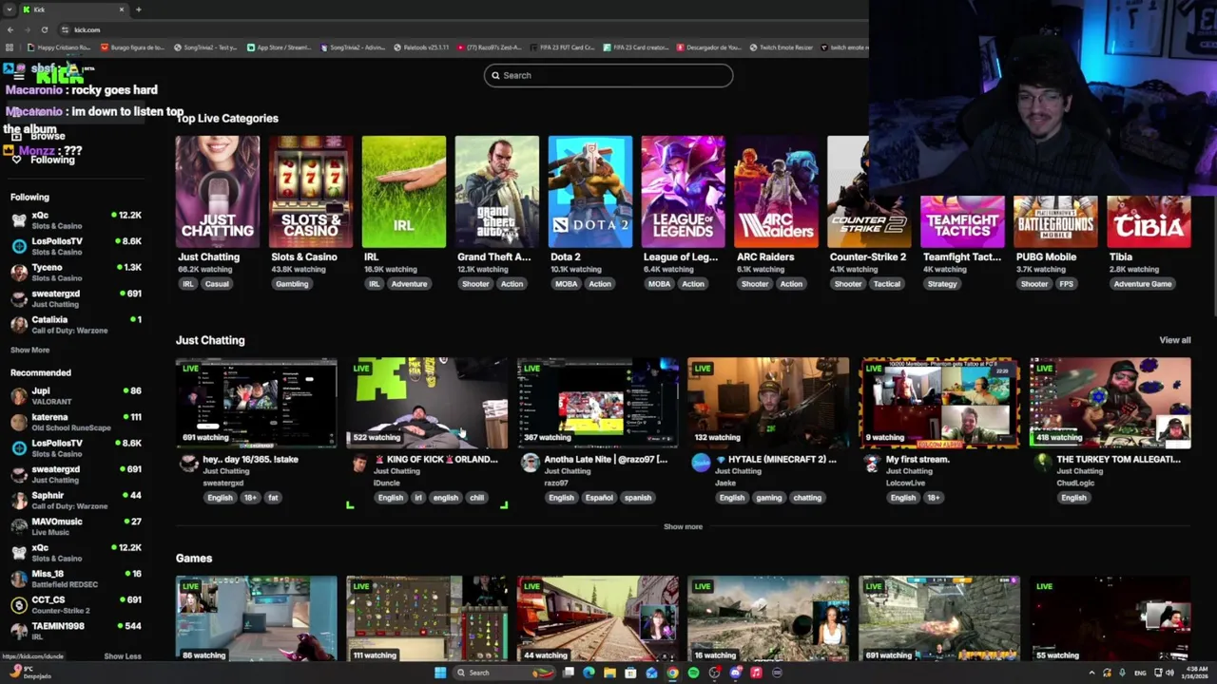This screenshot has height=684, width=1217.
Task: Click the browser back arrow
Action: [x=10, y=29]
